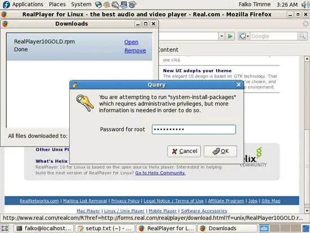Click the Firefox icon in main window title bar
The height and width of the screenshot is (233, 310).
(4, 15)
